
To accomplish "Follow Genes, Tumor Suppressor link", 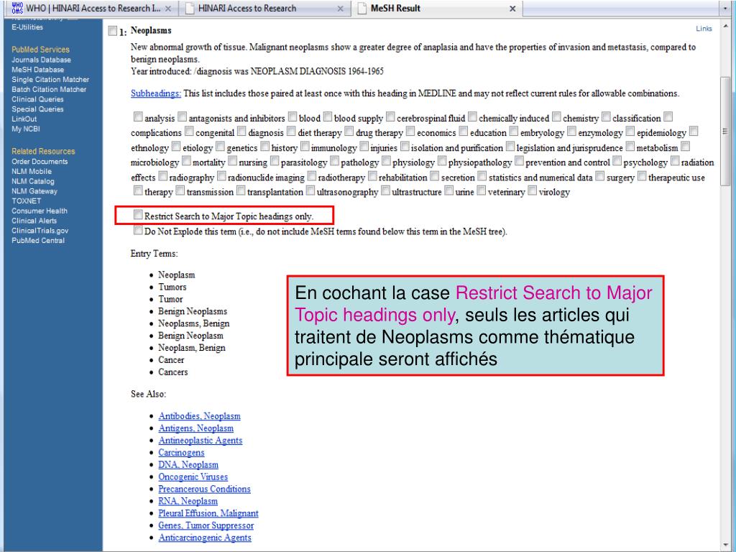I will (206, 525).
